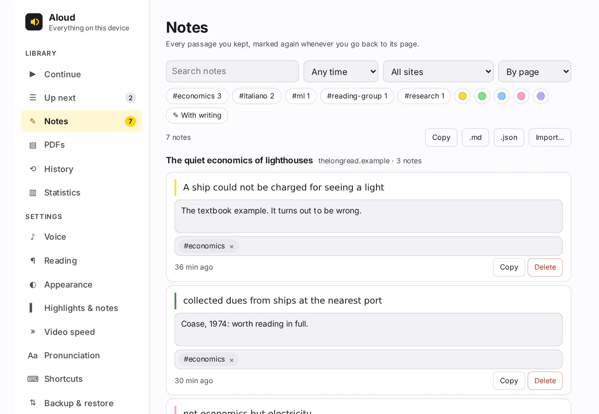Filter by green highlight color

coord(482,96)
